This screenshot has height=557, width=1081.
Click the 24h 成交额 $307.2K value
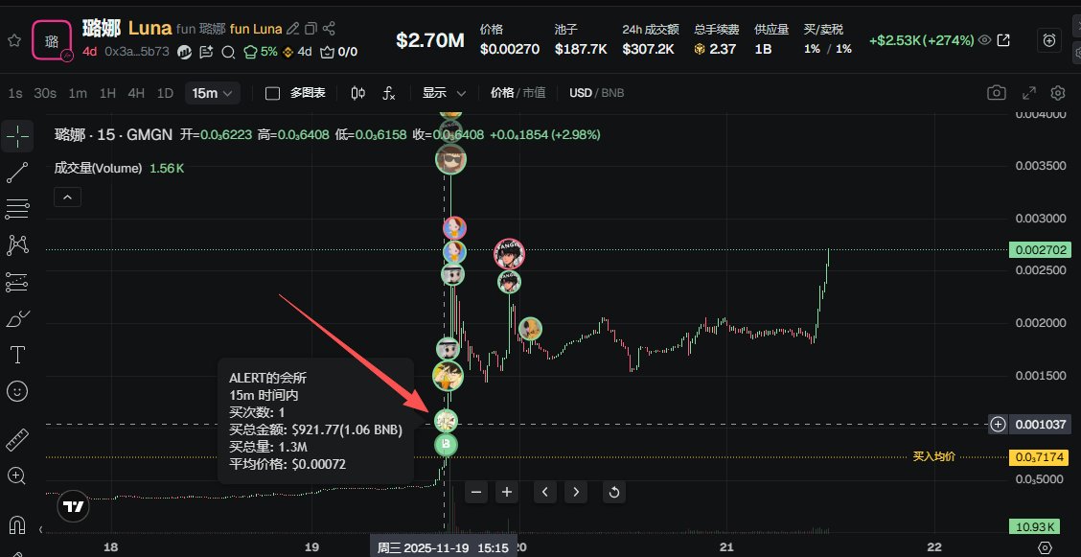pos(648,49)
